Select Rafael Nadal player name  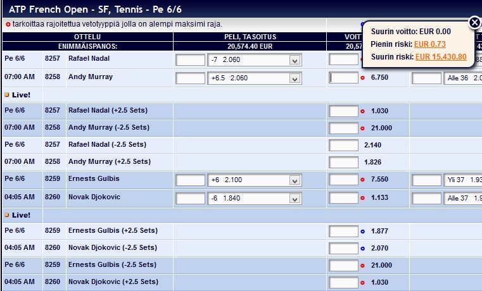[x=89, y=58]
